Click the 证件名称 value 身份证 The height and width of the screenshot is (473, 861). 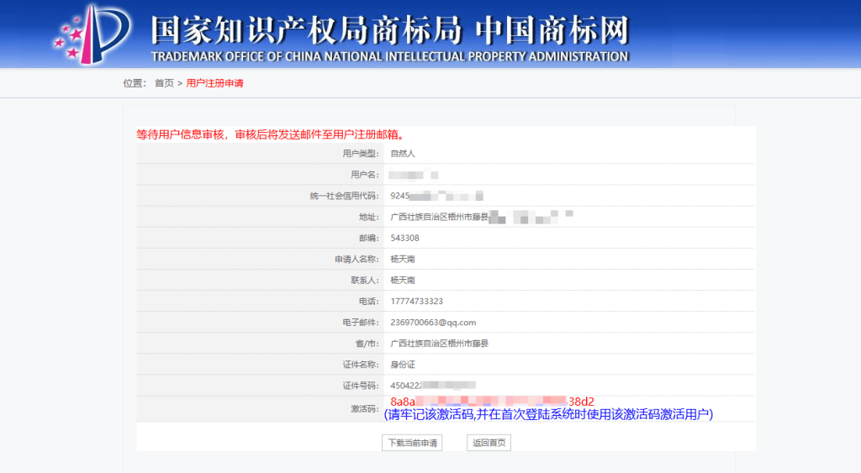403,365
